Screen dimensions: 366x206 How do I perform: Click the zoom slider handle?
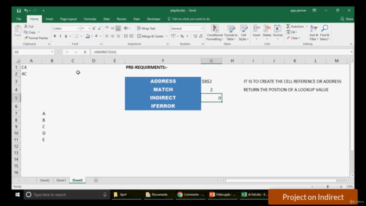[x=328, y=187]
